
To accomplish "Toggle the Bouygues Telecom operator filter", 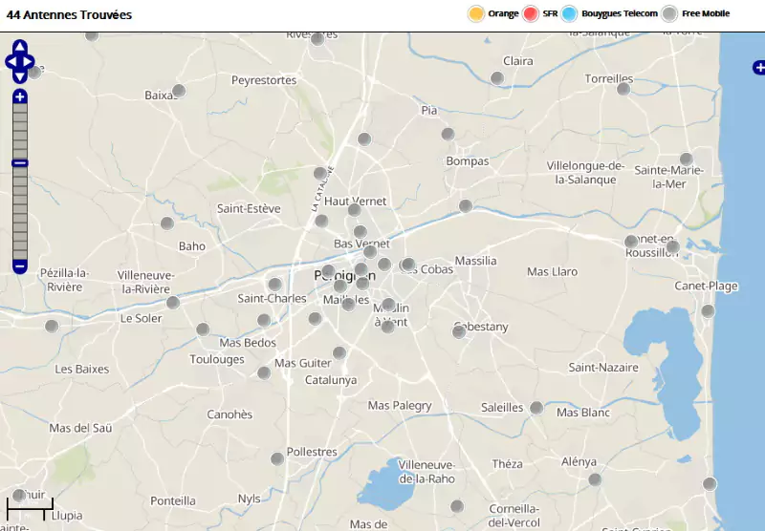I will tap(570, 13).
